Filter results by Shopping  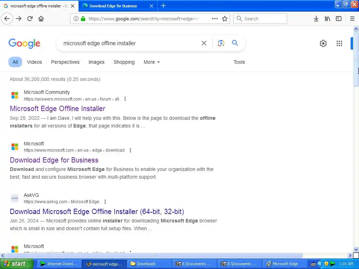coord(124,62)
